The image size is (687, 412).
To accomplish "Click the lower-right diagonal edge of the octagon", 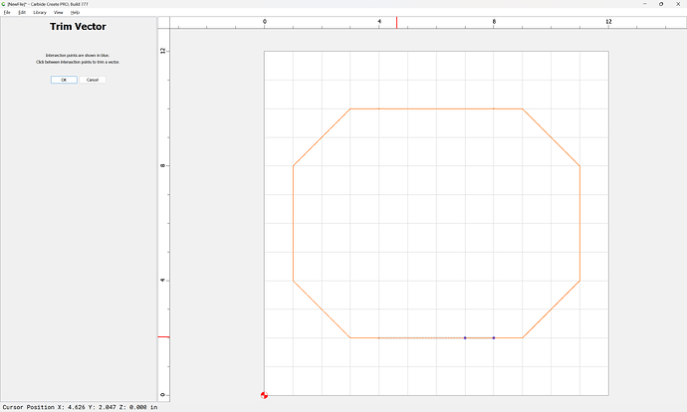I will pyautogui.click(x=551, y=309).
